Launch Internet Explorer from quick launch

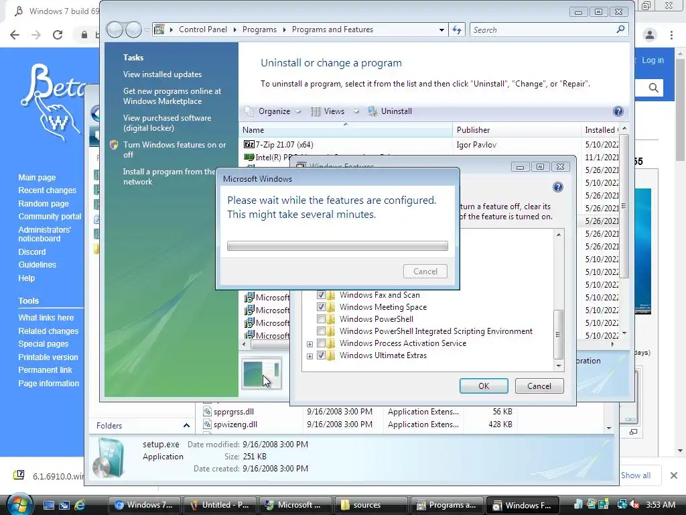(80, 506)
